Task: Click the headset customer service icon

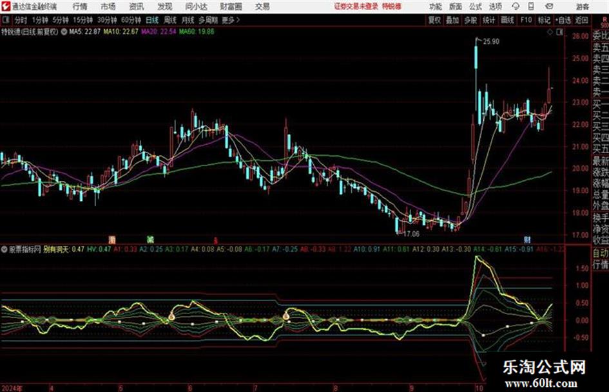Action: [x=516, y=6]
